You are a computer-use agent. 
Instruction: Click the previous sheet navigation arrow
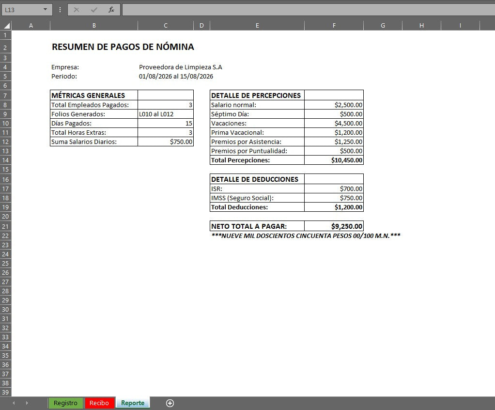point(14,403)
